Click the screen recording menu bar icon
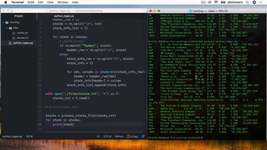Viewport: 267px width, 150px height. pyautogui.click(x=203, y=2)
